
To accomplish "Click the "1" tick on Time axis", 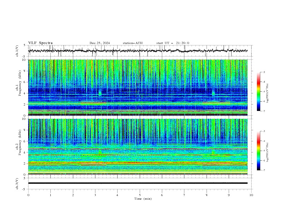I will click(50, 195).
